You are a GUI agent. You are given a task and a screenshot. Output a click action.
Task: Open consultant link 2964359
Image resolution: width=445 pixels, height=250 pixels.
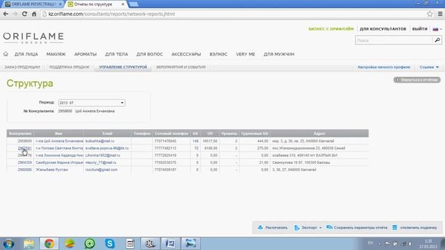(25, 162)
